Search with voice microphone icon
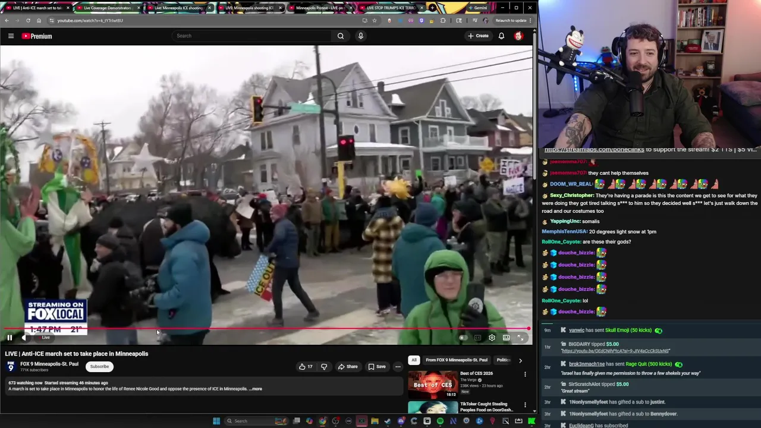This screenshot has width=761, height=428. click(x=360, y=36)
